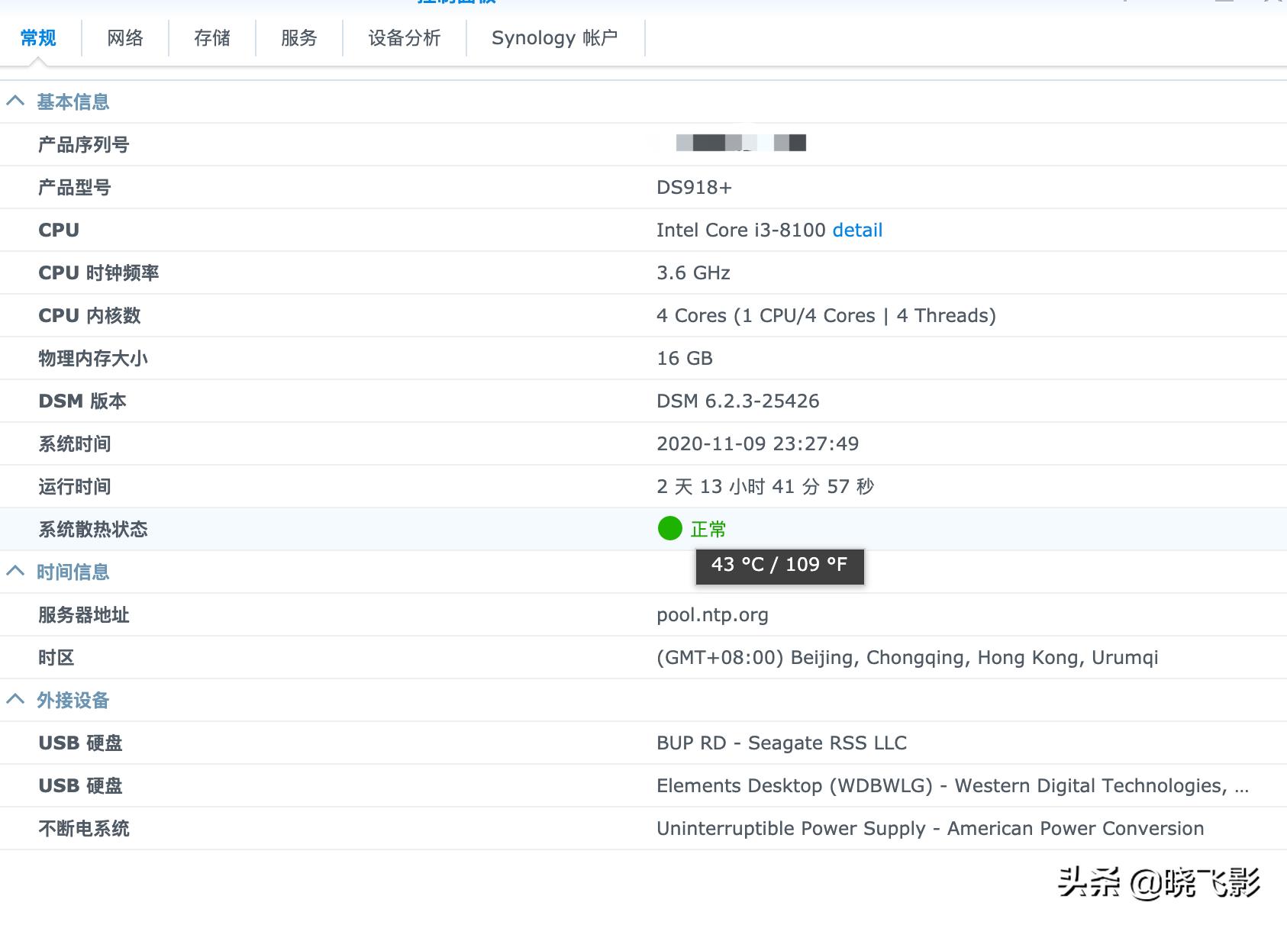This screenshot has height=925, width=1287.
Task: Click the pool.ntp.org server address
Action: pos(712,615)
